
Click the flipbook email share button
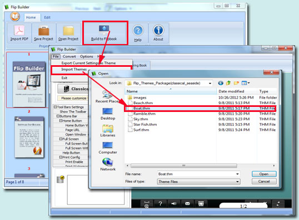[x=187, y=204]
